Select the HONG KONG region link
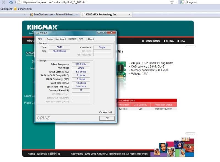 tap(151, 41)
